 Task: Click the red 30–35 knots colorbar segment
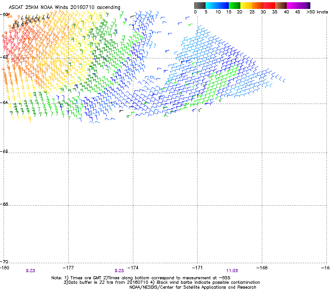click(269, 5)
